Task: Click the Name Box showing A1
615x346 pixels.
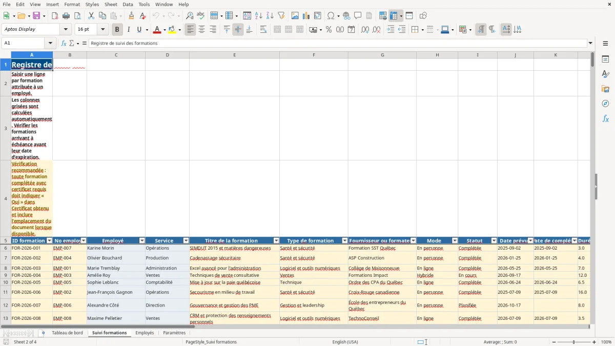Action: (x=24, y=43)
